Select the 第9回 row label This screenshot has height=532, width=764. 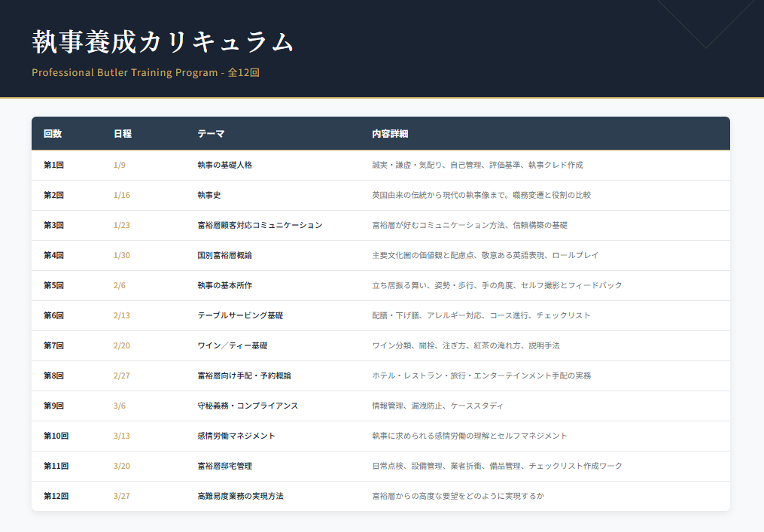[53, 406]
